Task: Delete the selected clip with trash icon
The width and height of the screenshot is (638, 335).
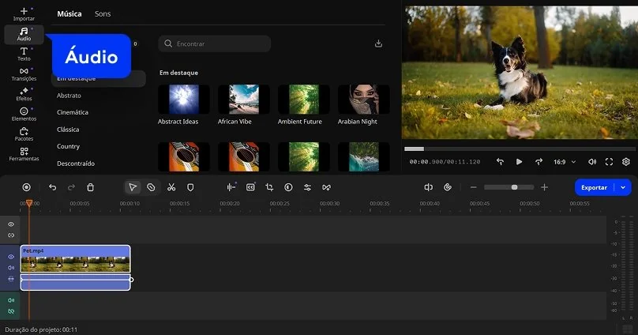Action: pos(90,187)
